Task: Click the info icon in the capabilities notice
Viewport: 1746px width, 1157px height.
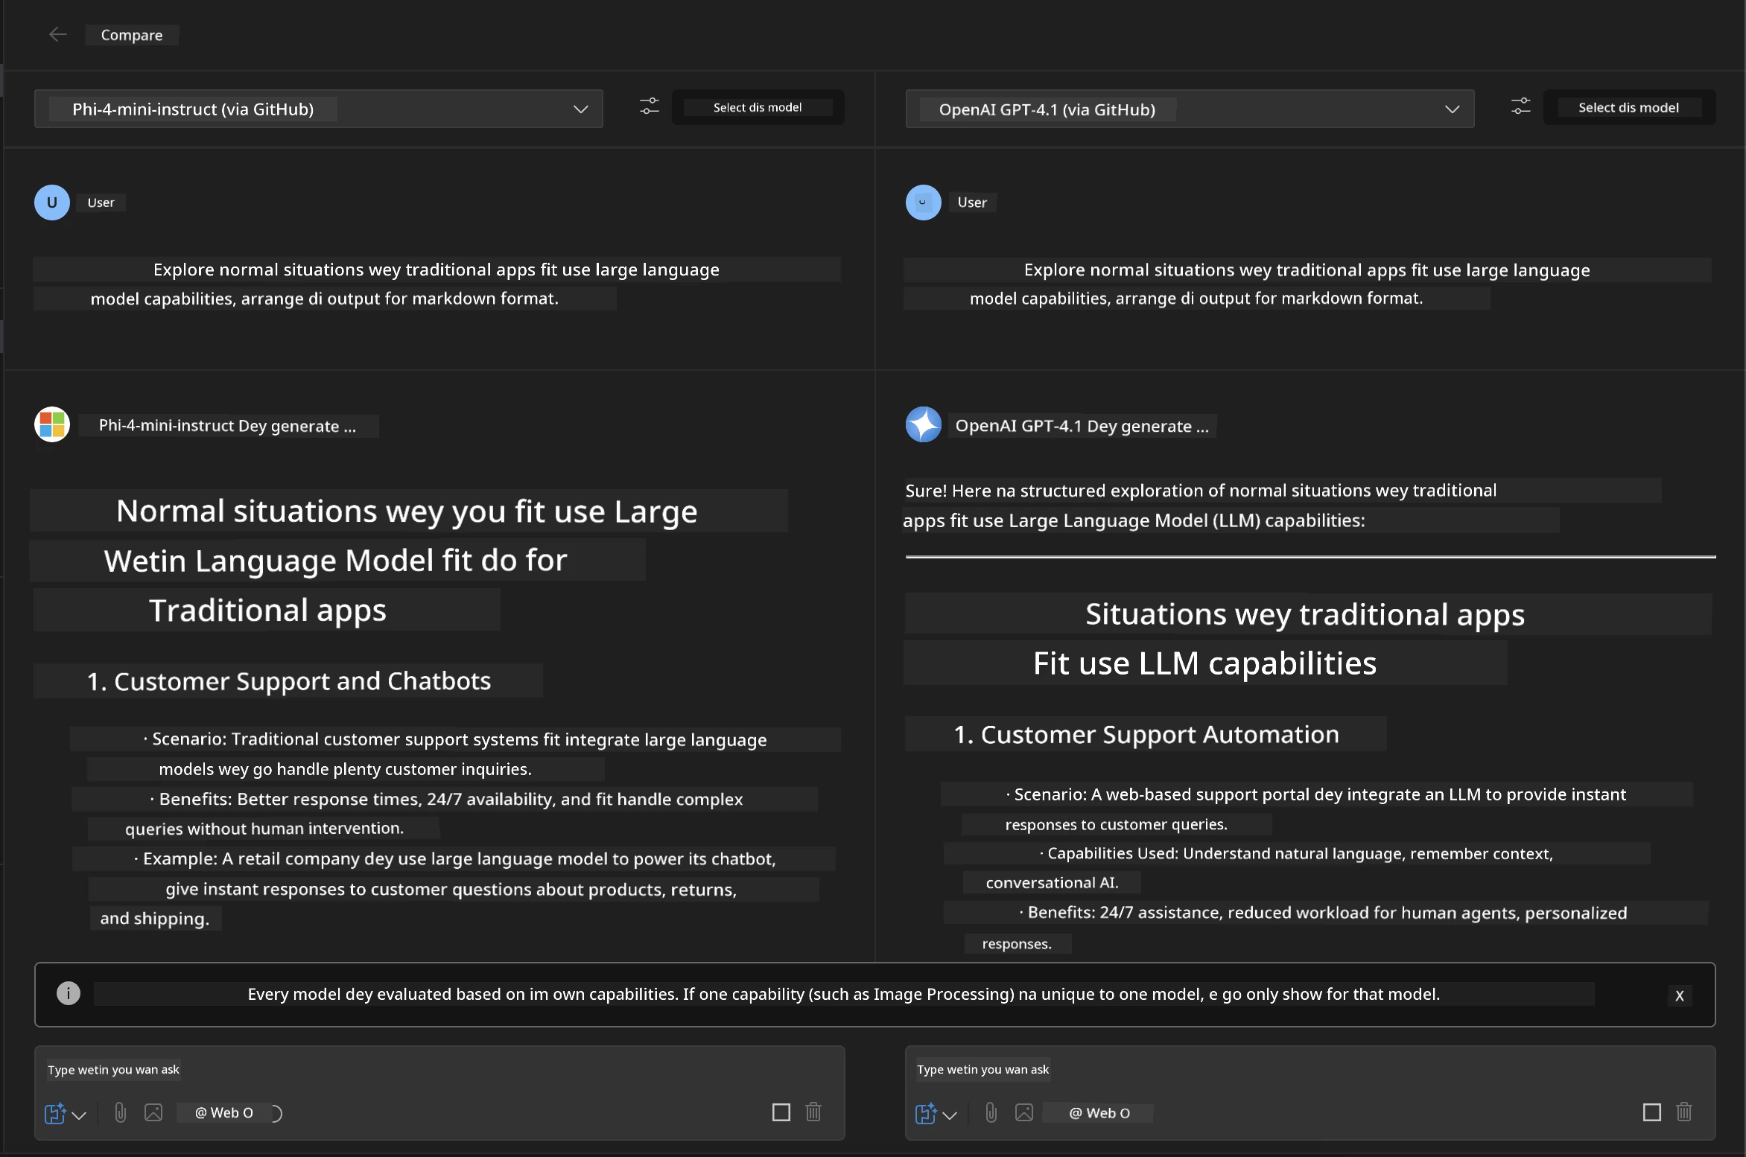Action: coord(69,993)
